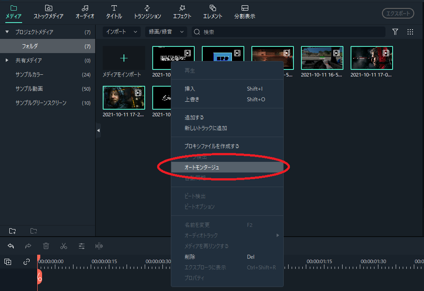Click the new folder icon
Screen dimensions: 424x291
tap(12, 231)
